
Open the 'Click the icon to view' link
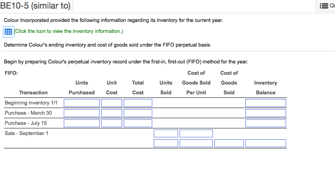pos(68,31)
